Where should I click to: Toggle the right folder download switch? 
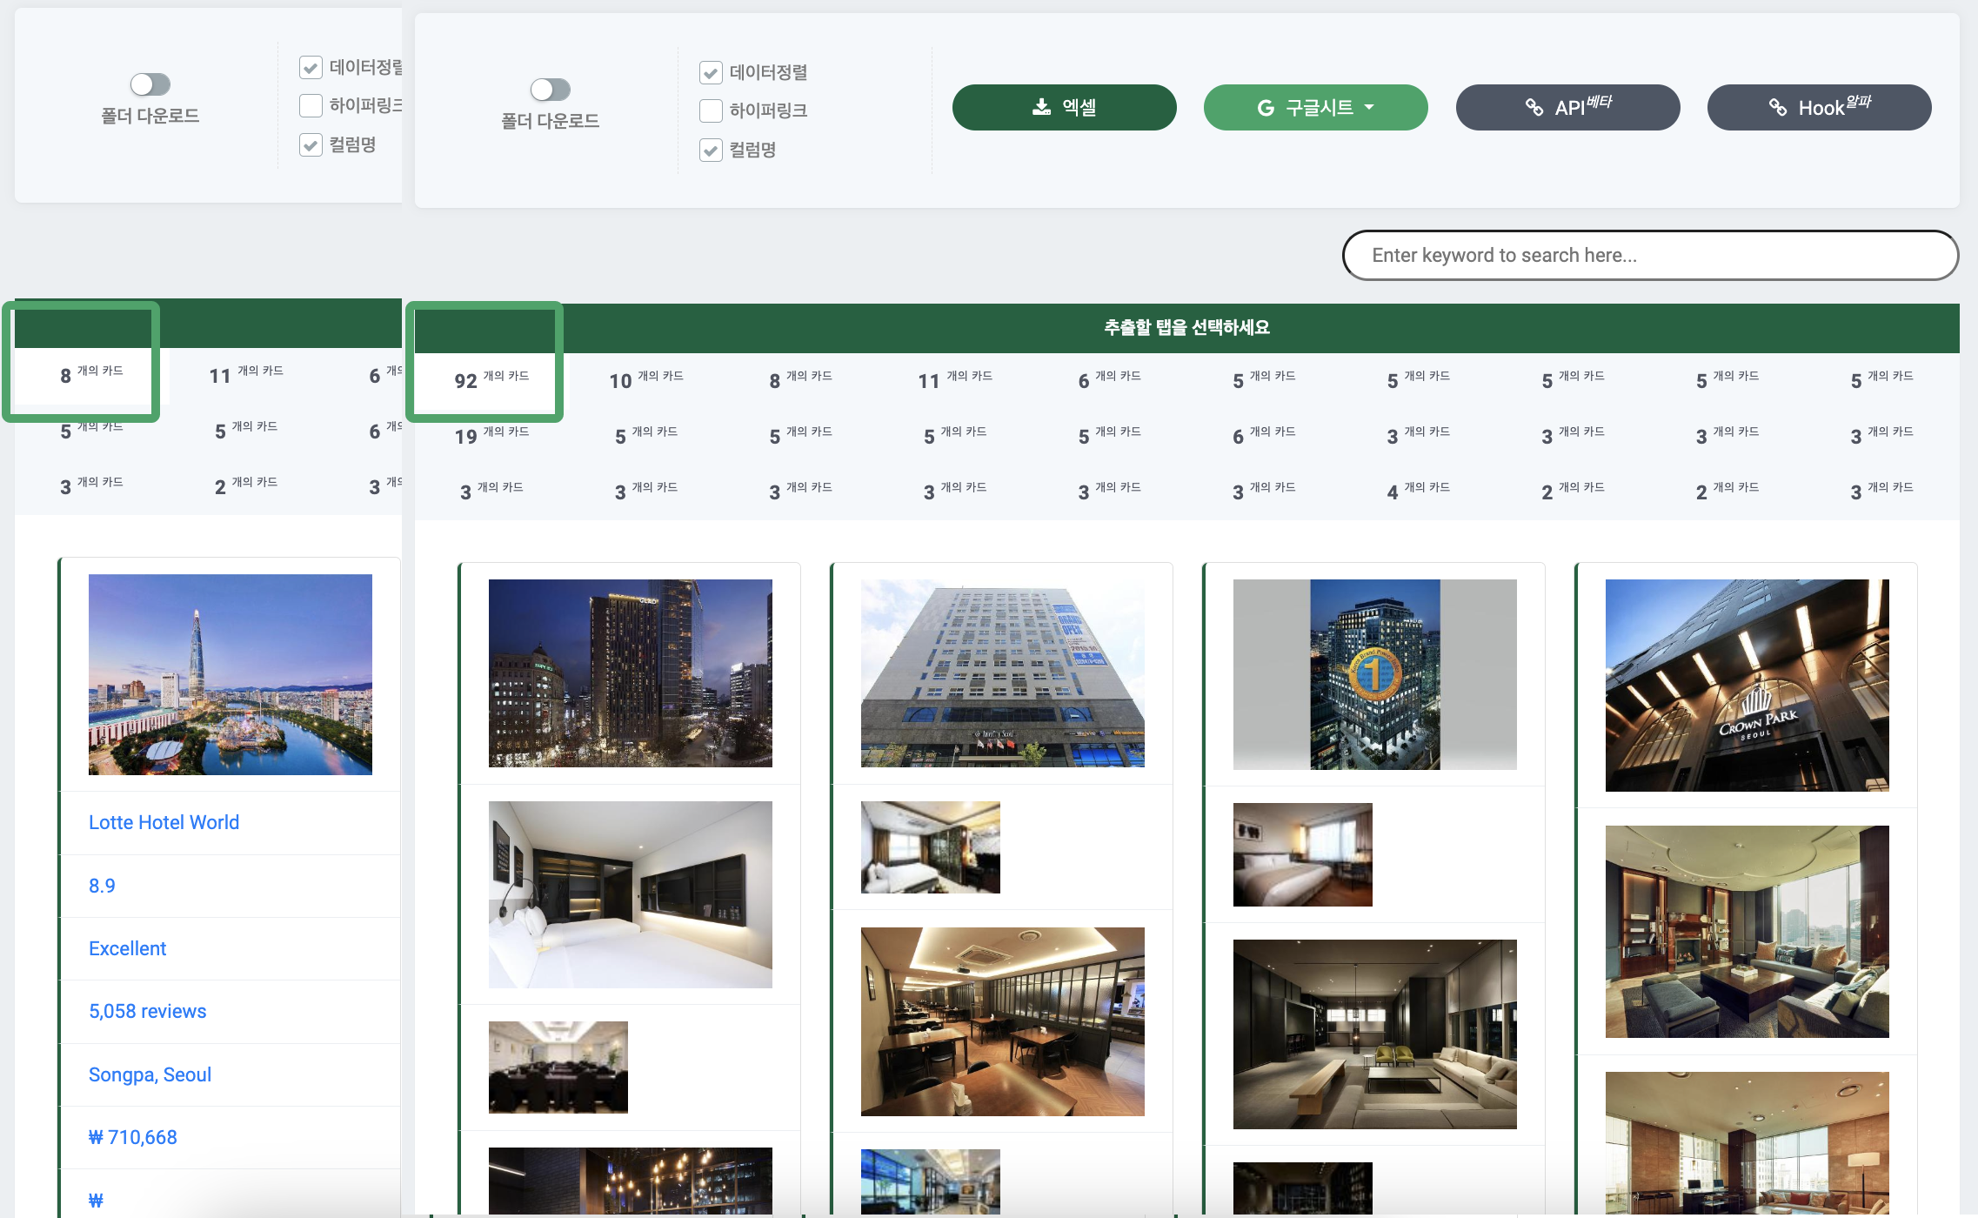pyautogui.click(x=550, y=90)
